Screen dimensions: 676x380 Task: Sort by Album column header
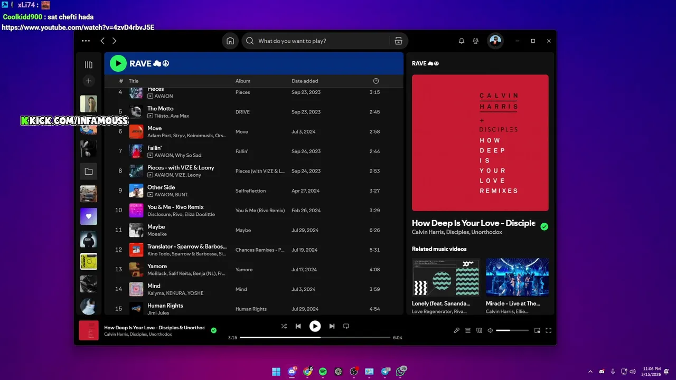[x=243, y=81]
